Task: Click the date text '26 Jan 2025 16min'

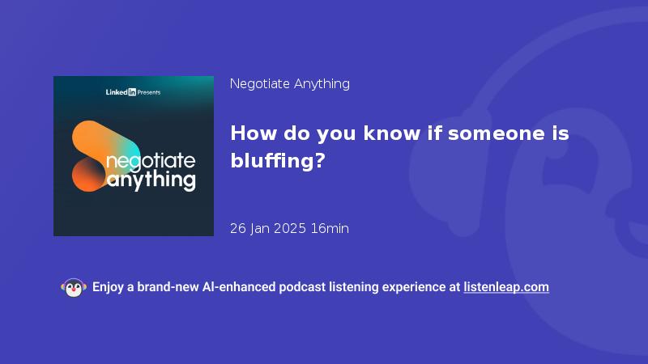Action: click(x=289, y=228)
